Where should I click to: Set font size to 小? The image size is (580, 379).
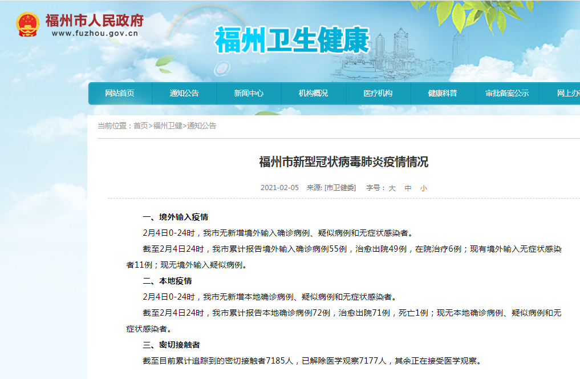pos(424,188)
